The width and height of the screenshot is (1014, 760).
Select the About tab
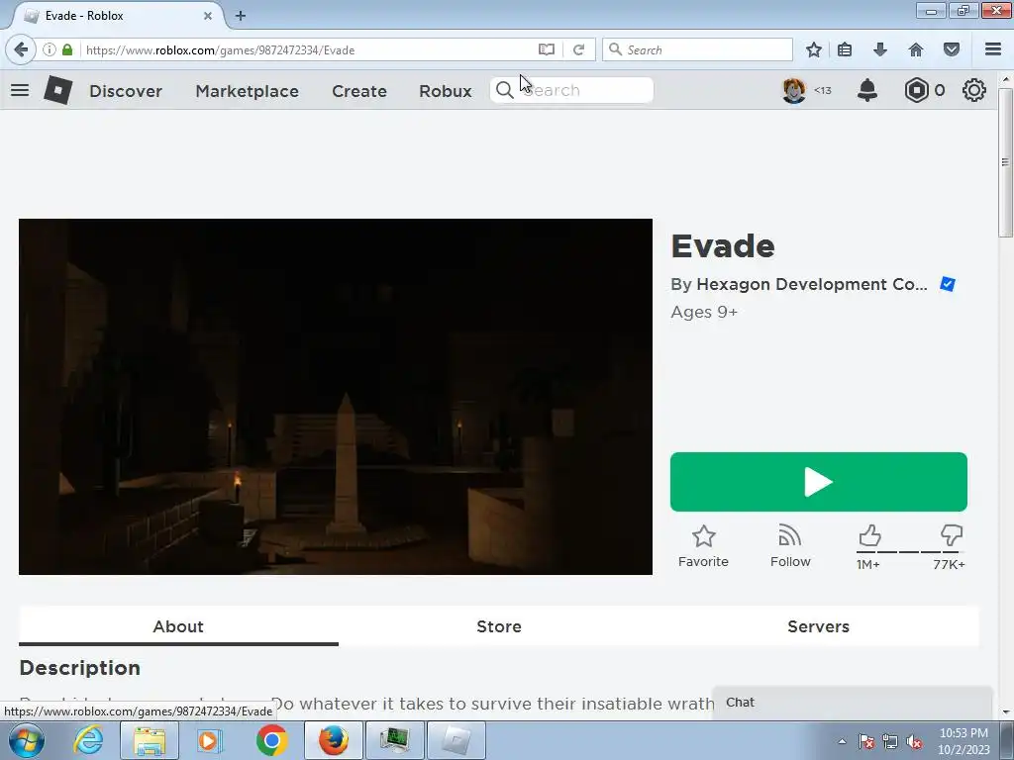pyautogui.click(x=178, y=626)
